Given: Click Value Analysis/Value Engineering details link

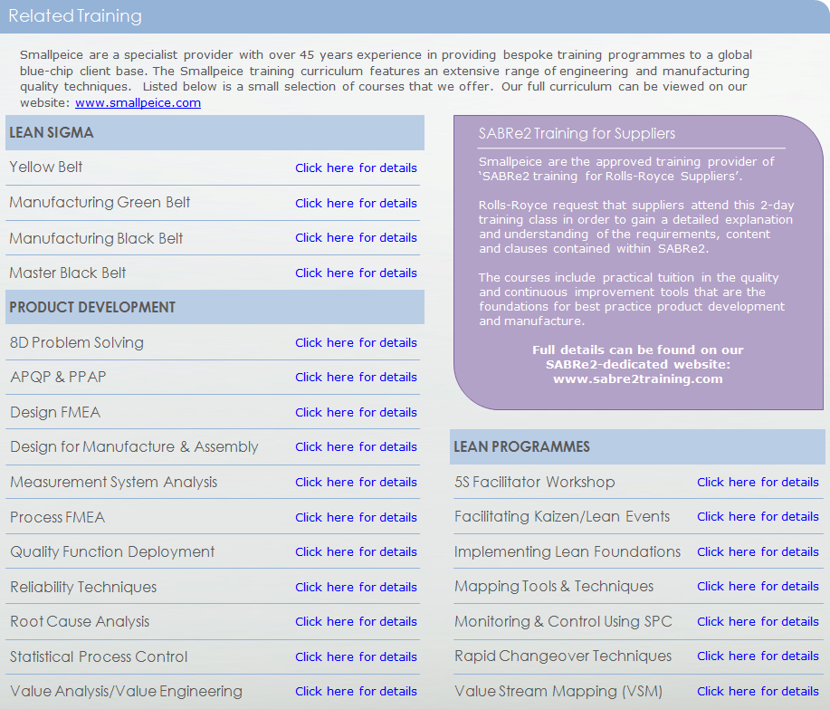Looking at the screenshot, I should (356, 691).
